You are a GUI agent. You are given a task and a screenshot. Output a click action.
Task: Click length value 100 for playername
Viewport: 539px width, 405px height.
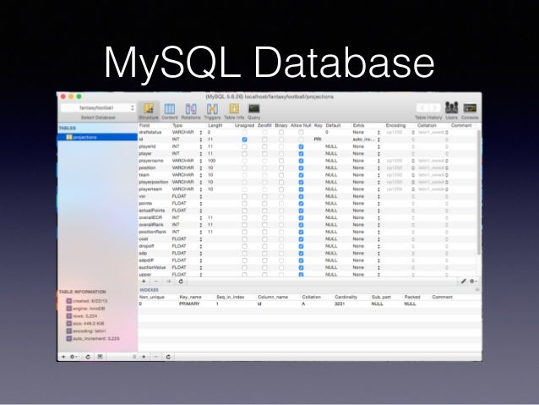(x=212, y=161)
